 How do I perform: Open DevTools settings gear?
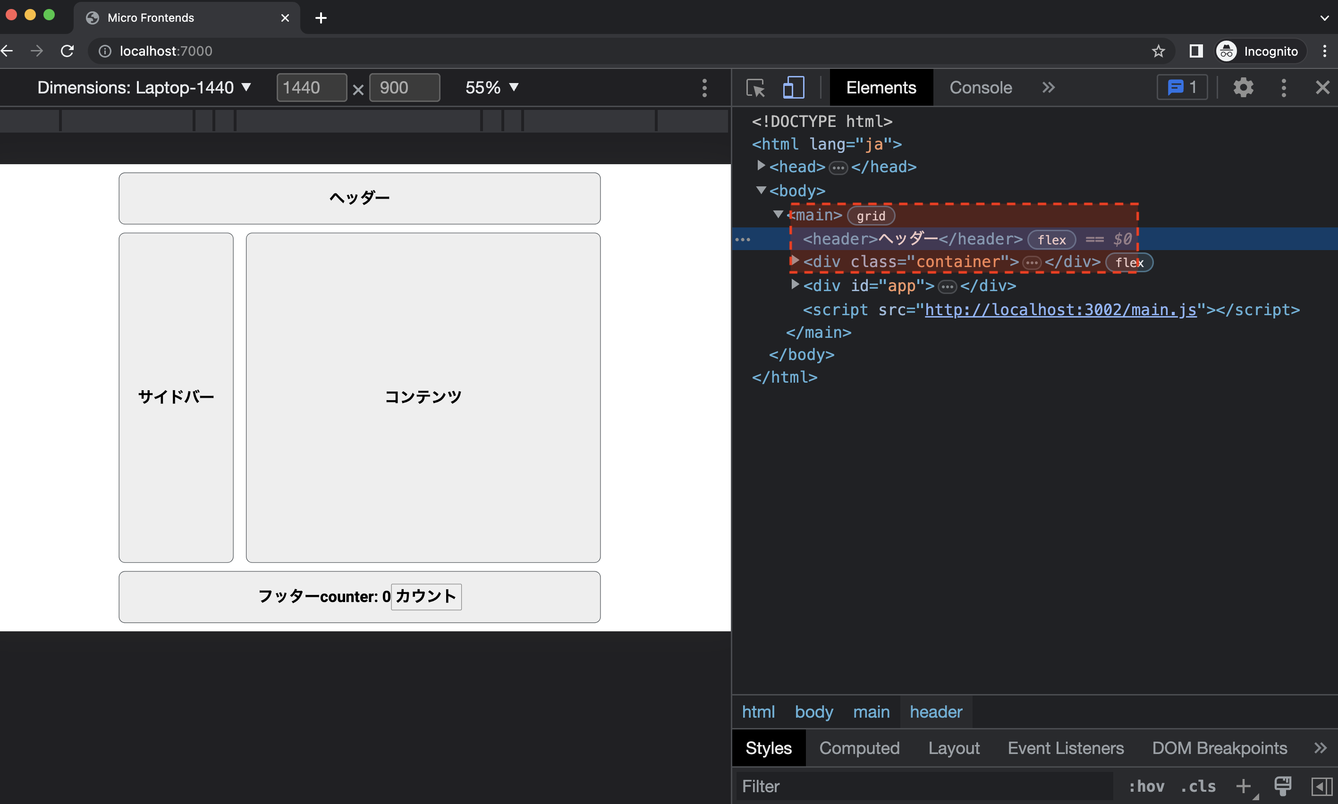coord(1243,88)
